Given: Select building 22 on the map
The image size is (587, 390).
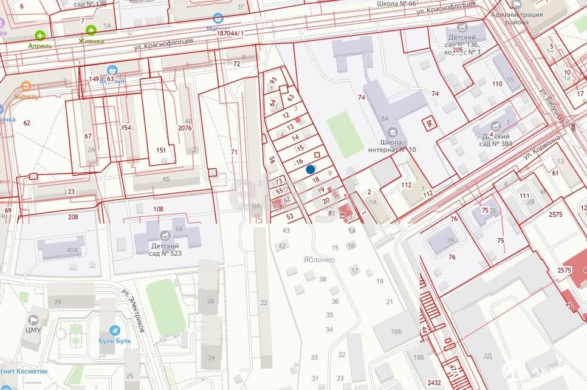Looking at the screenshot, I should [263, 303].
